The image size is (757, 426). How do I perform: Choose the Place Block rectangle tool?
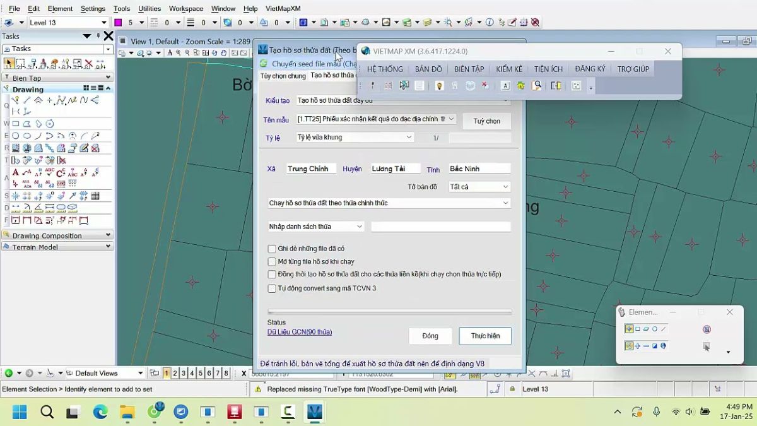point(16,124)
